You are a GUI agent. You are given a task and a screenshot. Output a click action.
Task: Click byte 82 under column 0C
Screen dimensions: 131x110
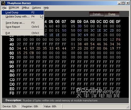tap(99, 26)
